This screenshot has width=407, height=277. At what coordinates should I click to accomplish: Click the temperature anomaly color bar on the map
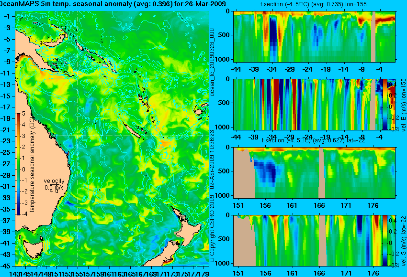pos(18,164)
